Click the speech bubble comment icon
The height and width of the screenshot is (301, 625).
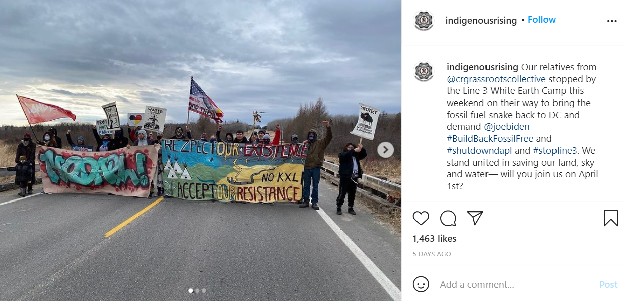[x=448, y=218]
